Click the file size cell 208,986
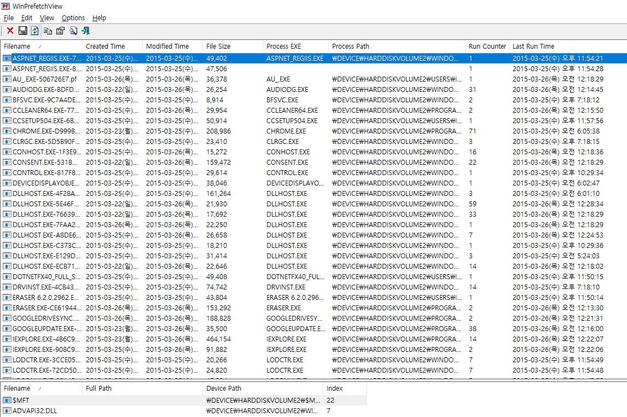627x417 pixels. click(x=218, y=131)
